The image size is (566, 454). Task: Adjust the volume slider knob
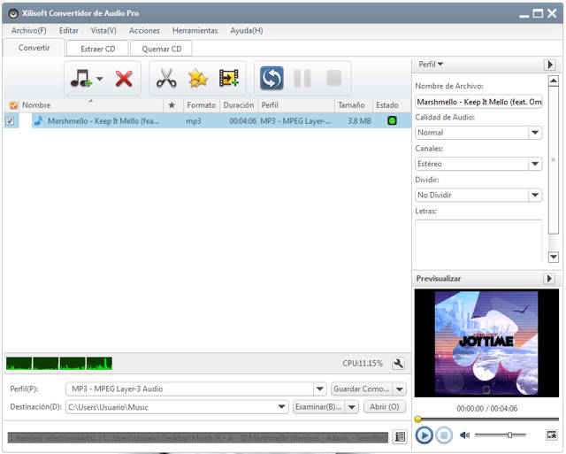click(509, 435)
